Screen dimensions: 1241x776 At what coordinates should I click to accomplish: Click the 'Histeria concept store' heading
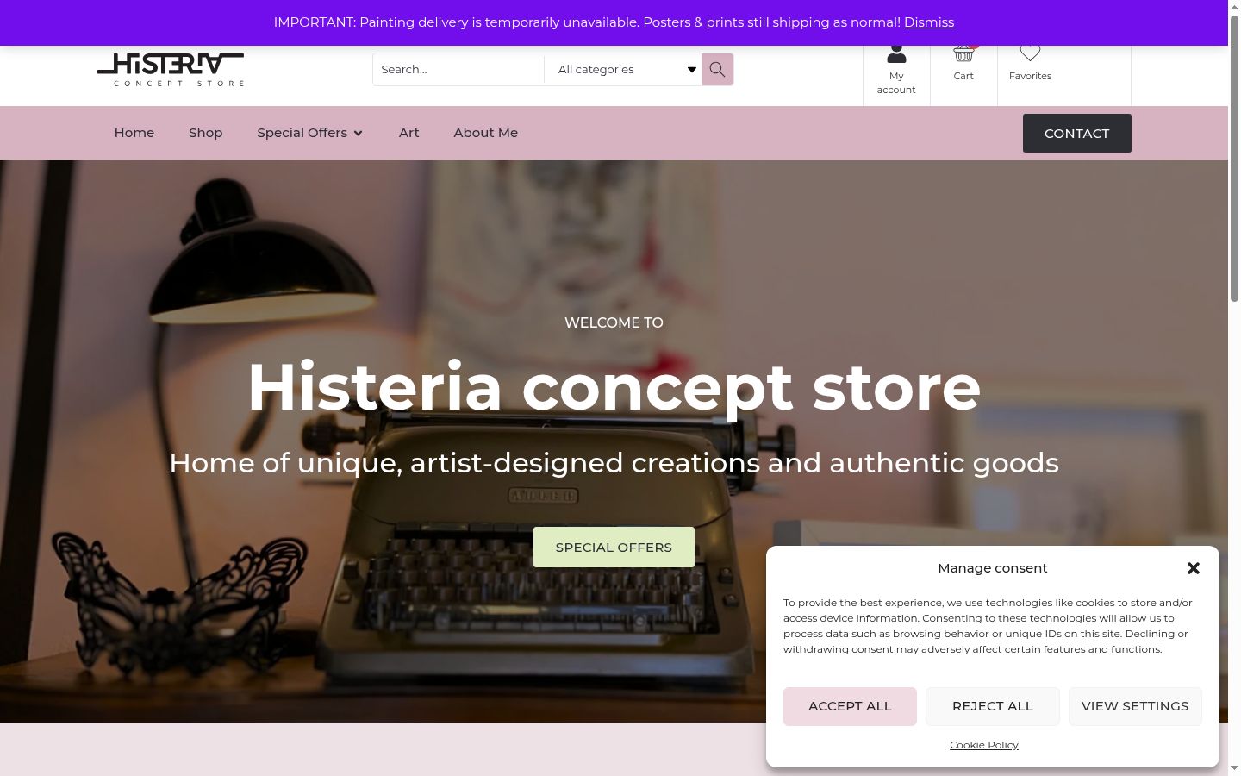tap(614, 387)
